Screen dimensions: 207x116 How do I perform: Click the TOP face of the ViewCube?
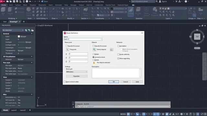point(197,36)
